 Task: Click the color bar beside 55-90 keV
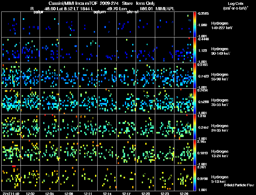point(195,76)
